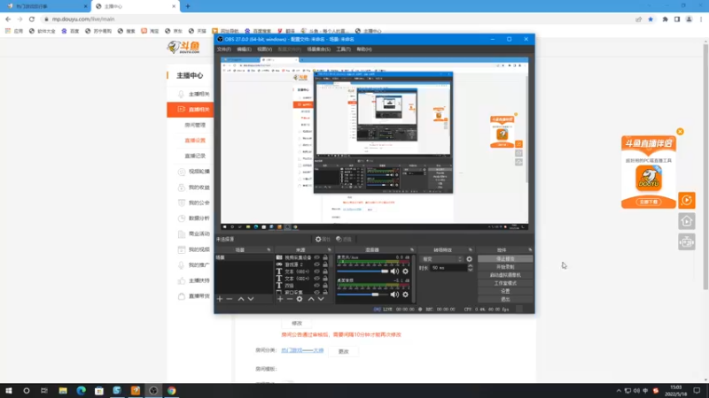Click 停止推流 in OBS controls
This screenshot has width=709, height=398.
[x=505, y=259]
